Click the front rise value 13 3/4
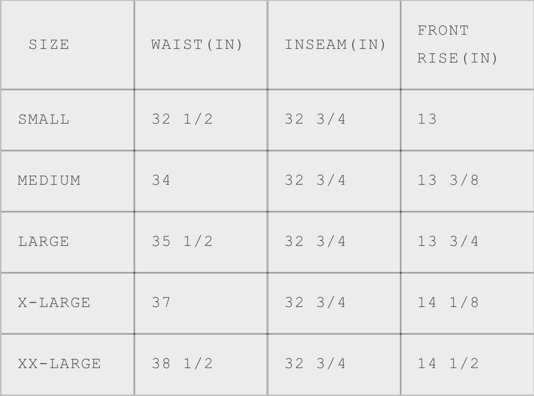Image resolution: width=534 pixels, height=396 pixels. click(x=448, y=242)
